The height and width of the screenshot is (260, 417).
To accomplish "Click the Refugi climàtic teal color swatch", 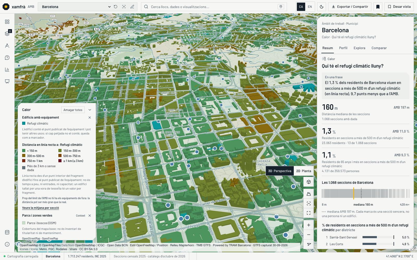I will (x=24, y=123).
